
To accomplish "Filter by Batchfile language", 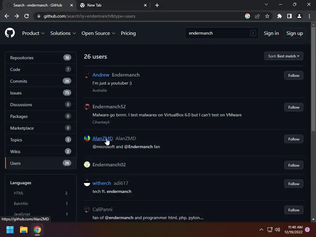I will [x=41, y=204].
